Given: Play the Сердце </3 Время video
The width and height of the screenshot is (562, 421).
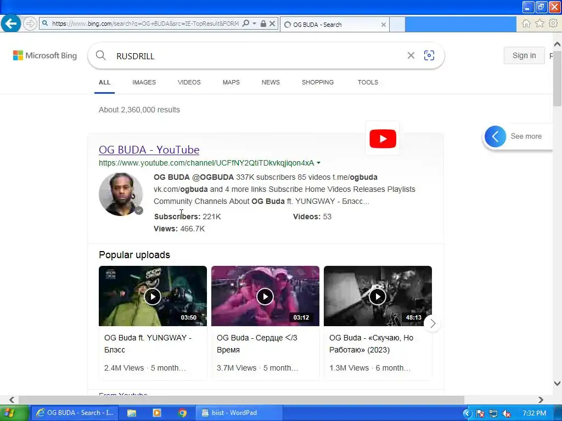Looking at the screenshot, I should coord(265,296).
